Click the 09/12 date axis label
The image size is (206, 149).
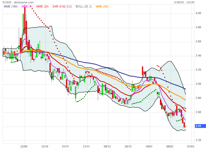107,146
